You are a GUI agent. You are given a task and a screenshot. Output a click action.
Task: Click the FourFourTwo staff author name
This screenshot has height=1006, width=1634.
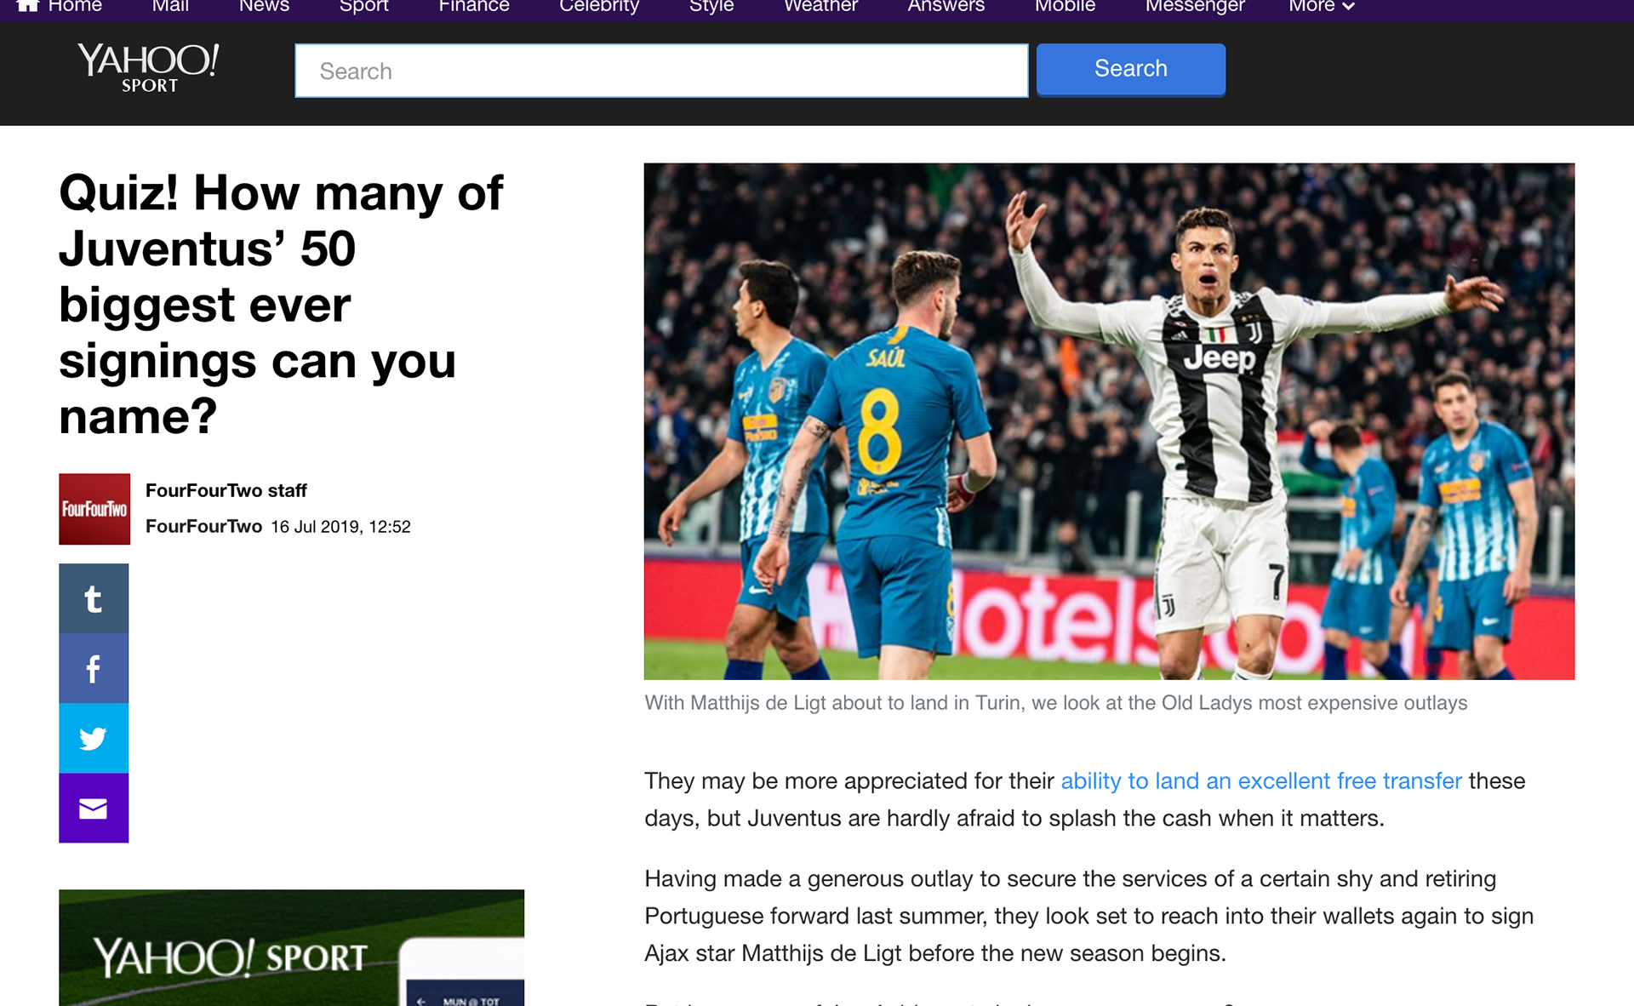[226, 490]
